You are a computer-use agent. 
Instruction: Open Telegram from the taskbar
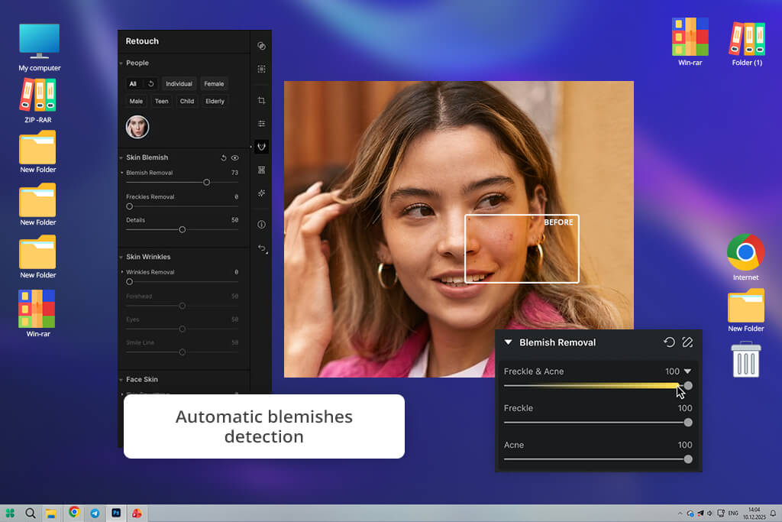tap(95, 513)
